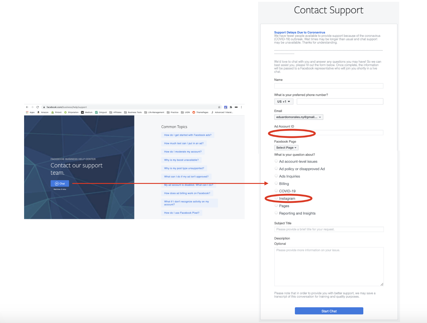Open the Life Management bookmarks folder
Screen dimensions: 427x323
[154, 112]
